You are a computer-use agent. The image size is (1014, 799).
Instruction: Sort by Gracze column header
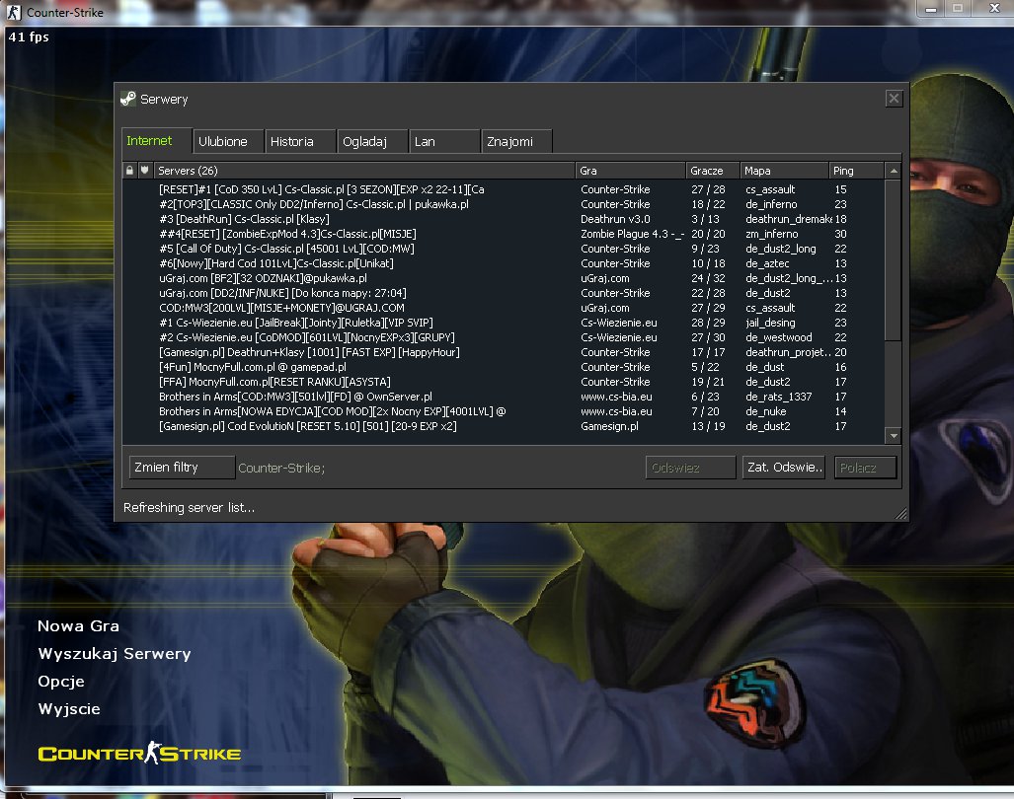[713, 171]
